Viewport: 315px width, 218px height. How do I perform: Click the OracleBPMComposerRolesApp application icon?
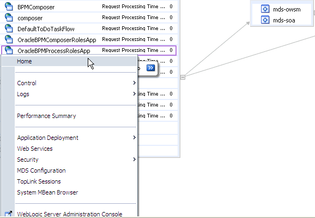[9, 39]
